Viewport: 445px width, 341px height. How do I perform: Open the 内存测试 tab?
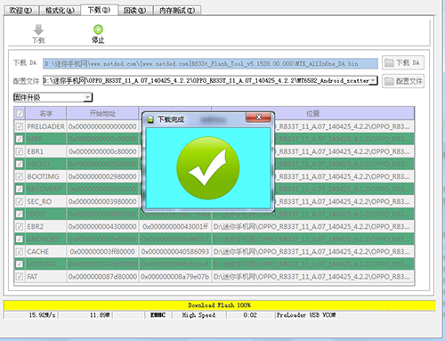coord(177,11)
